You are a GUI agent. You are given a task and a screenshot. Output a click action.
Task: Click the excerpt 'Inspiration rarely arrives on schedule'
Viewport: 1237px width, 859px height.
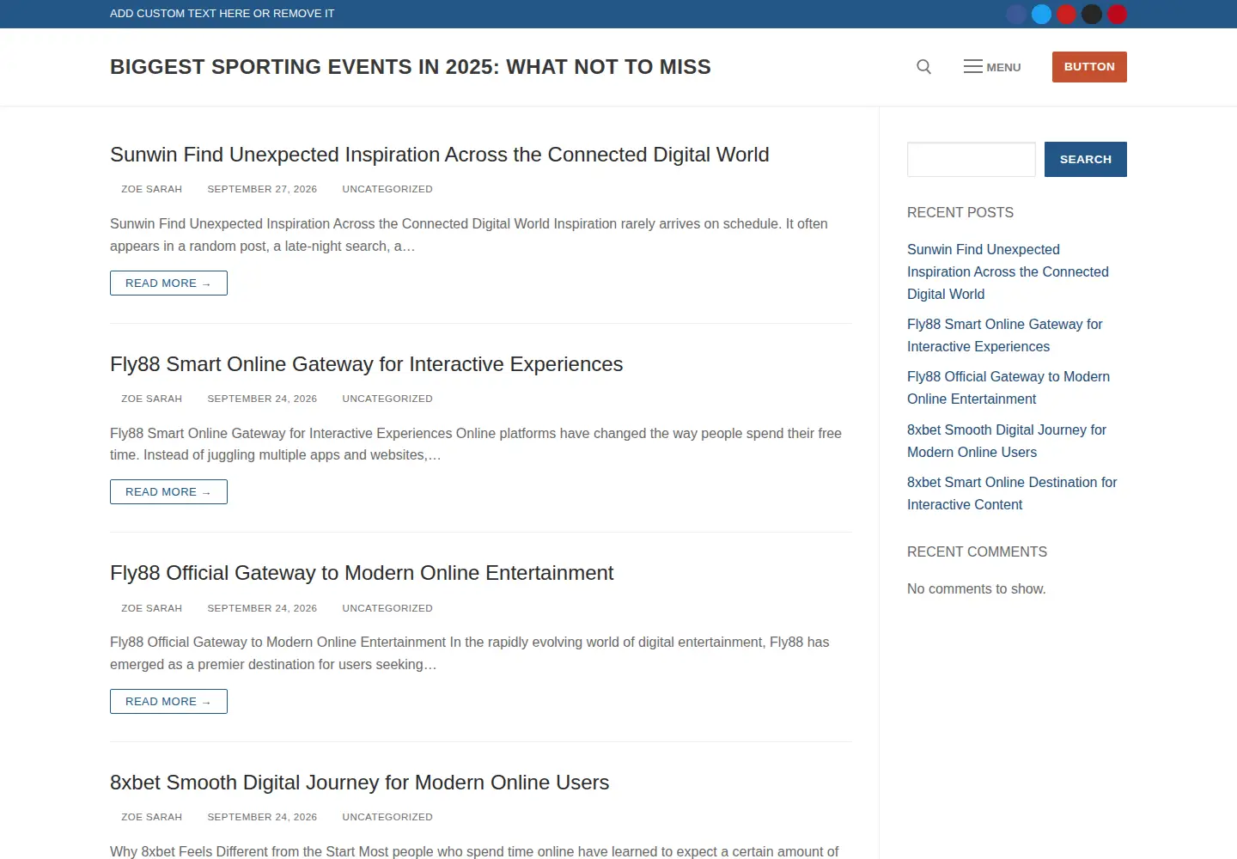click(469, 235)
